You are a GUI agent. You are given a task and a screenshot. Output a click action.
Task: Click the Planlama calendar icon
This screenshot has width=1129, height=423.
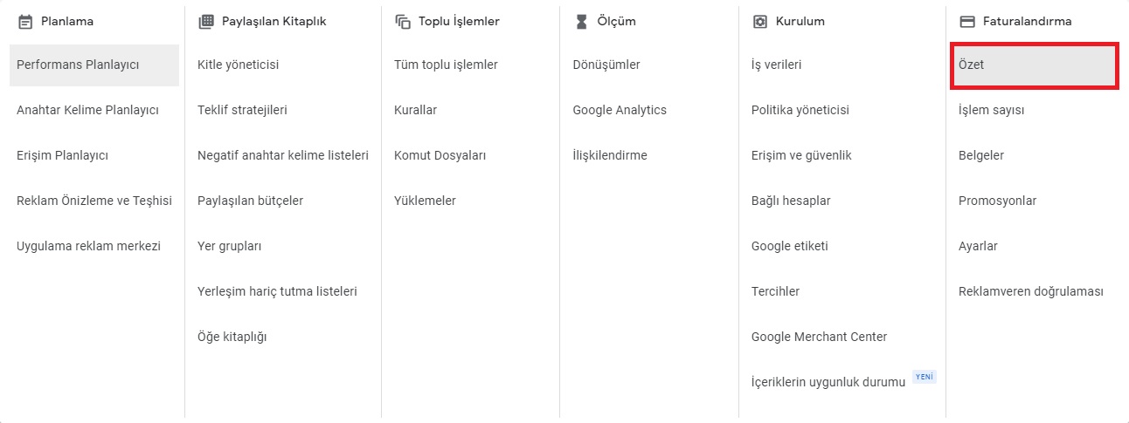pyautogui.click(x=25, y=21)
